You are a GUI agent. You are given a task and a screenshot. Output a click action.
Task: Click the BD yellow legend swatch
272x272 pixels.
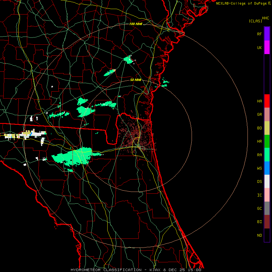[x=267, y=128]
